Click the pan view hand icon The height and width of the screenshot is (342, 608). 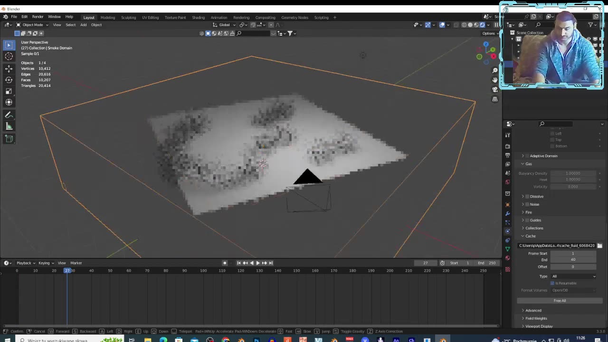coord(495,80)
